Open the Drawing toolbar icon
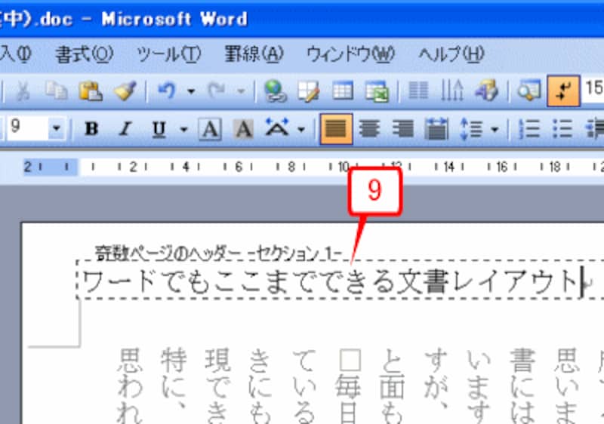The image size is (604, 424). click(486, 91)
